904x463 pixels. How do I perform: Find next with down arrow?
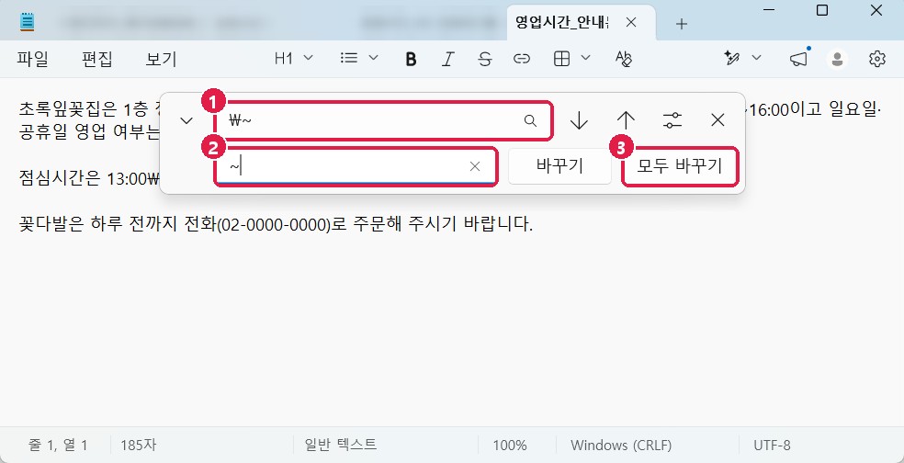tap(579, 120)
